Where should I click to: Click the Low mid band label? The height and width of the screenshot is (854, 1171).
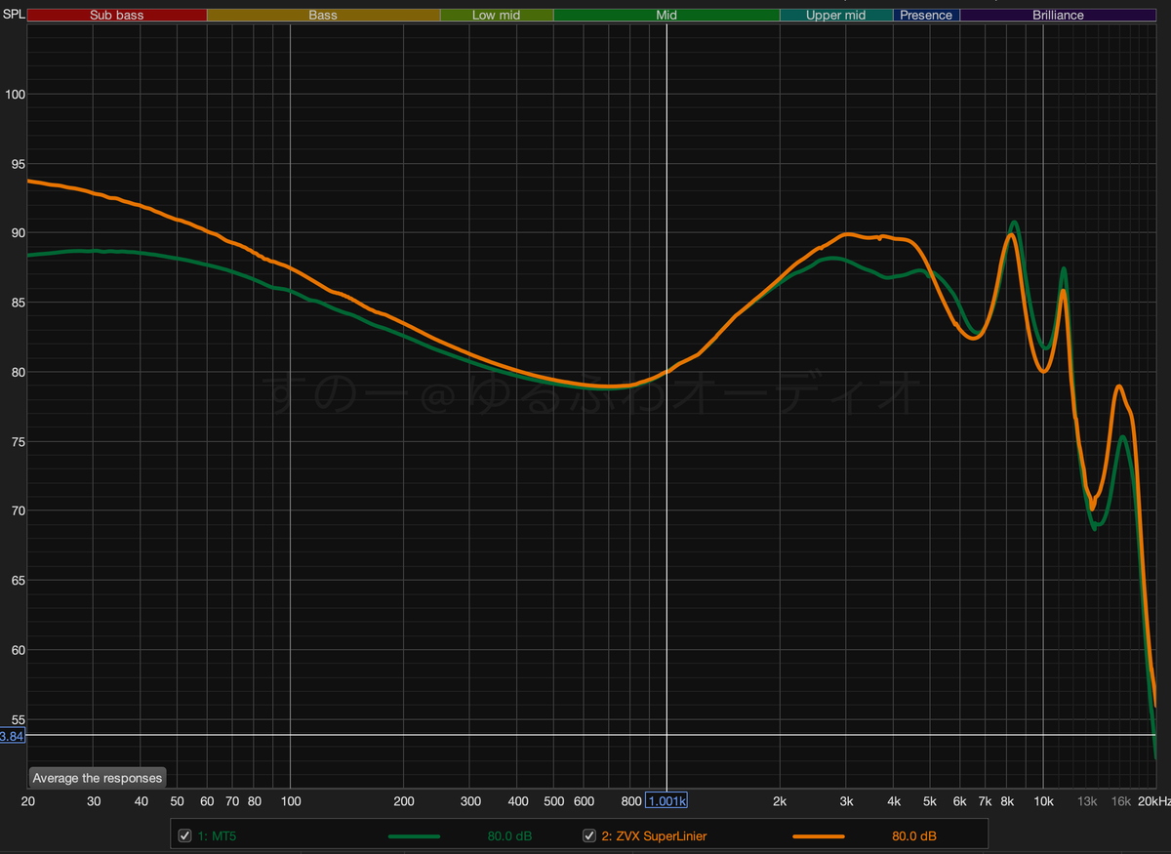pyautogui.click(x=497, y=15)
